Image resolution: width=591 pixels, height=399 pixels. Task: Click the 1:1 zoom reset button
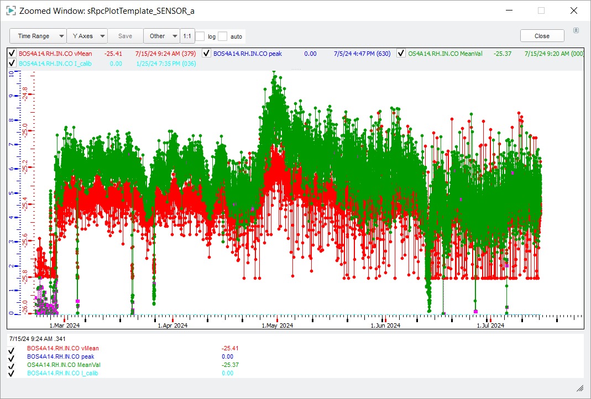(187, 36)
